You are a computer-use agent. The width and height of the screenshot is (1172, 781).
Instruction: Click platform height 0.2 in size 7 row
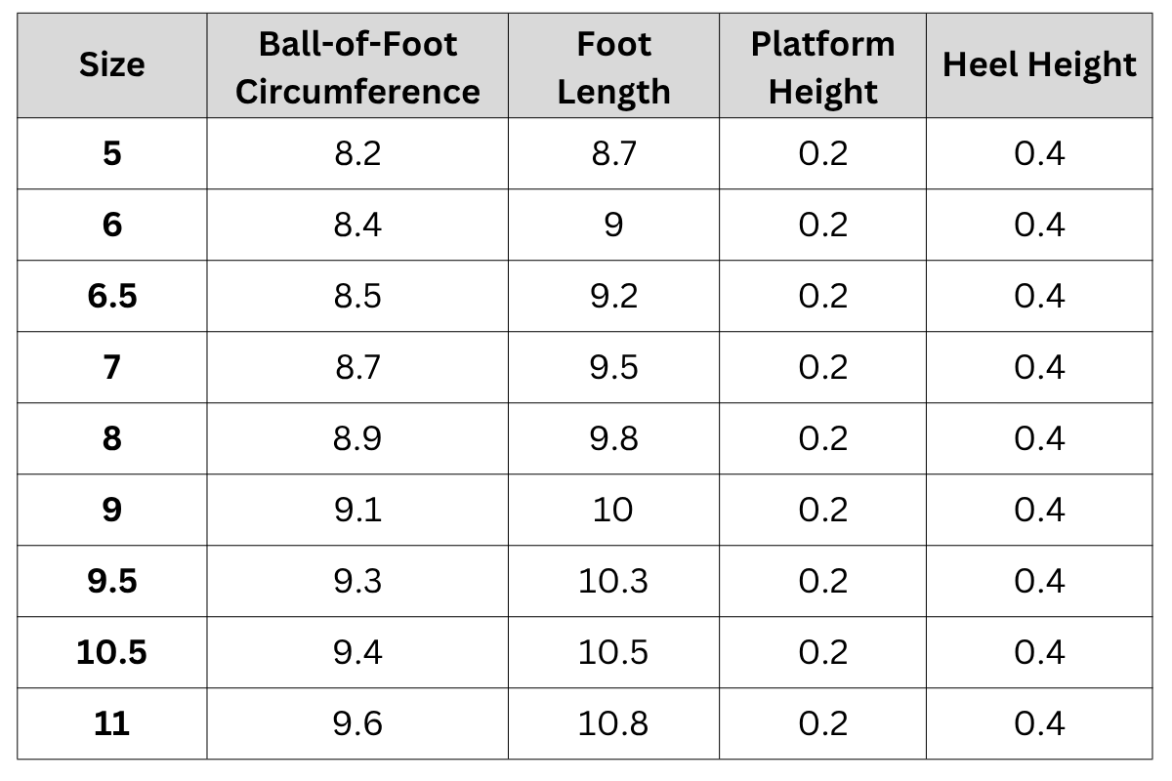pos(822,367)
